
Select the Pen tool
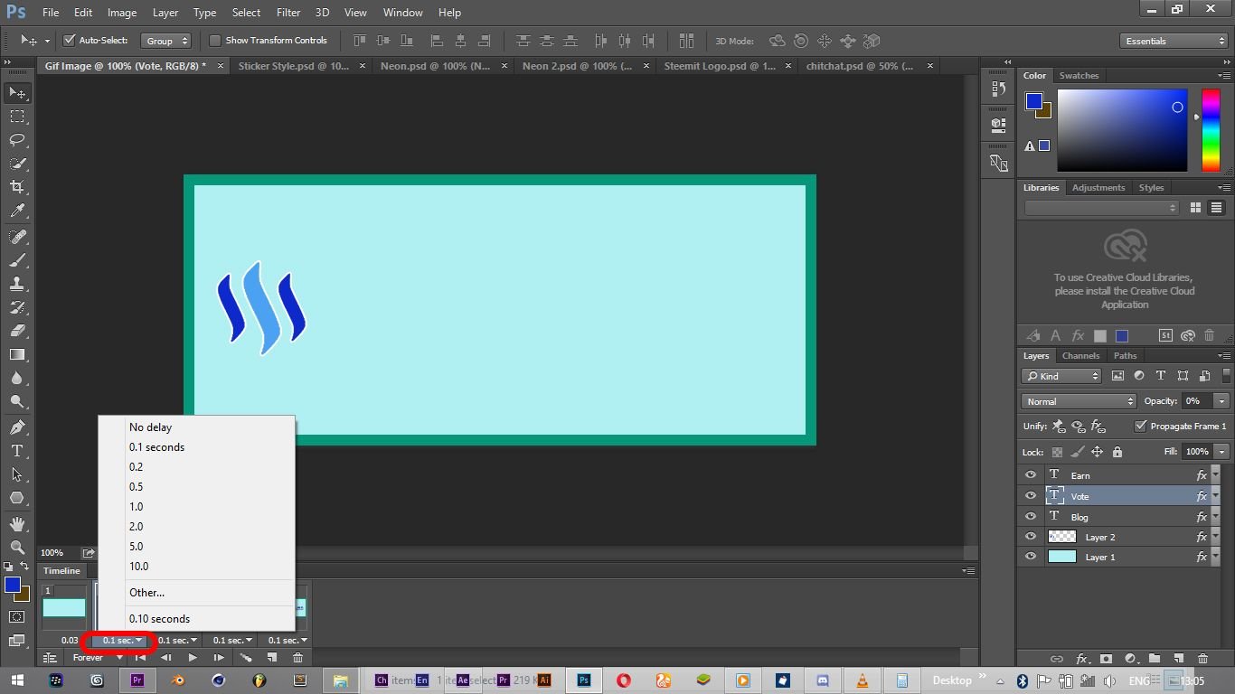[x=16, y=427]
